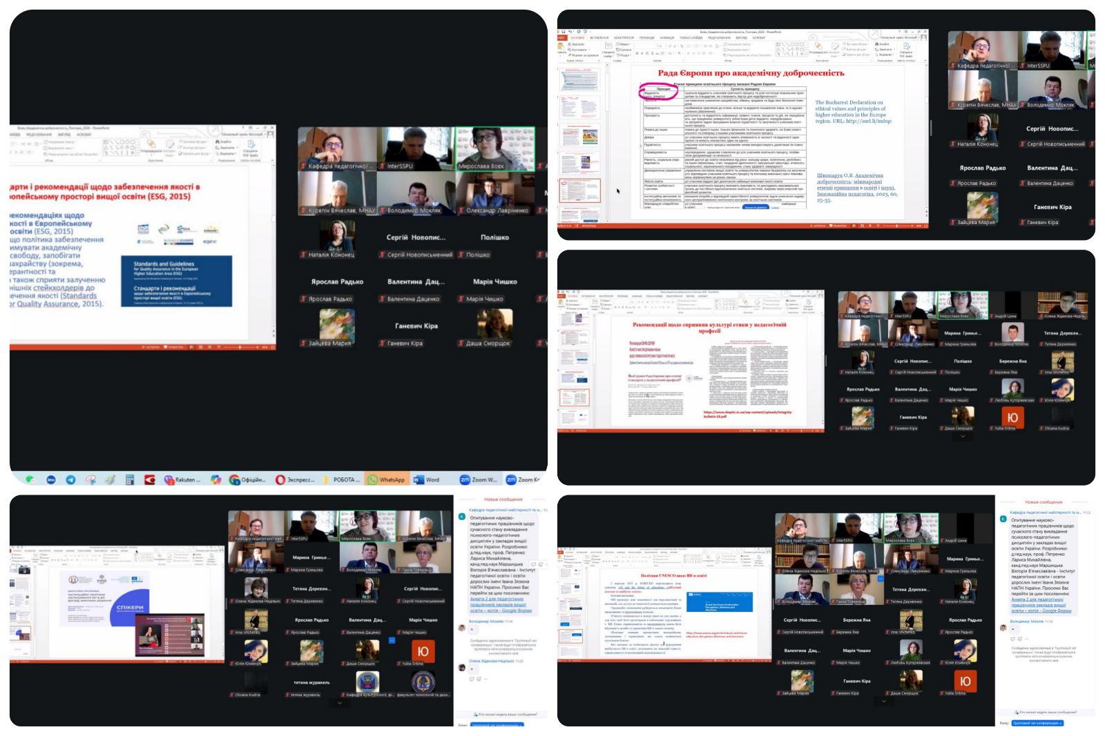Open the chat recipient dropdown in bottom-right panel

(1037, 723)
